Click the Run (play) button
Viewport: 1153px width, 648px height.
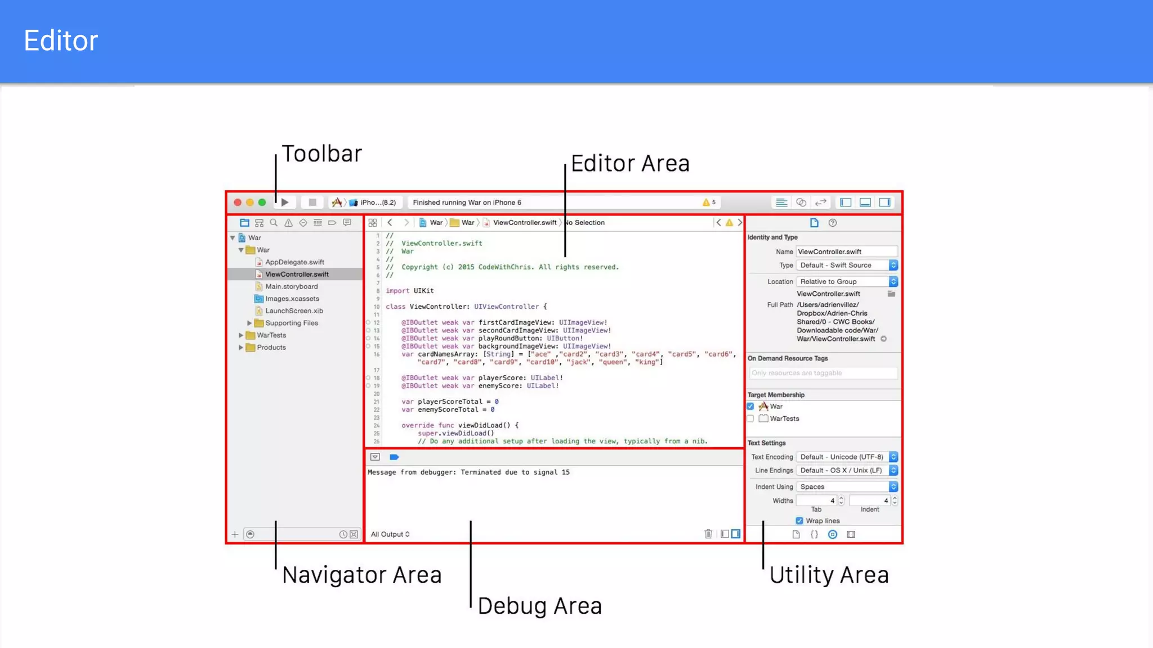[285, 202]
